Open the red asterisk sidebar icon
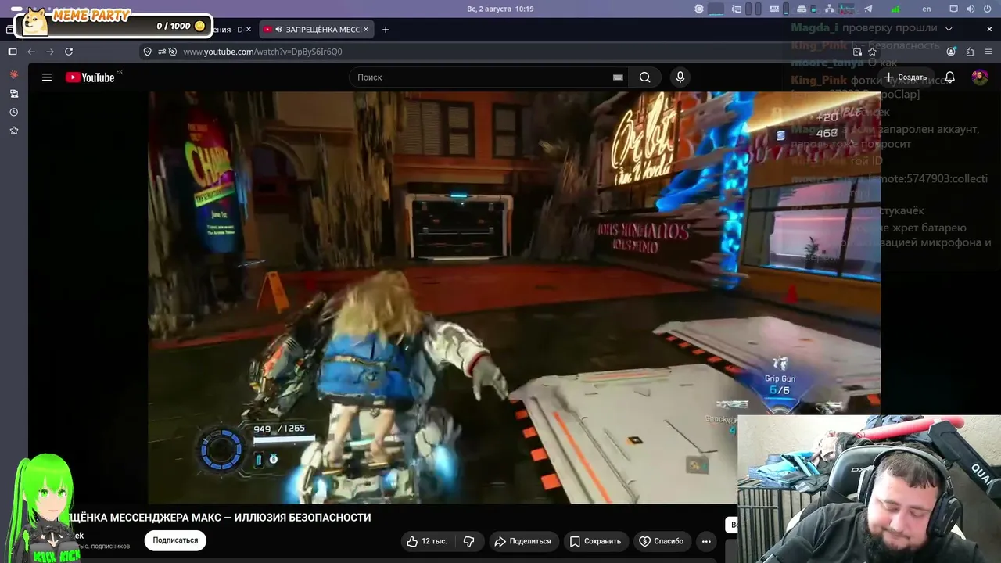Screen dimensions: 1001x563 tap(14, 74)
